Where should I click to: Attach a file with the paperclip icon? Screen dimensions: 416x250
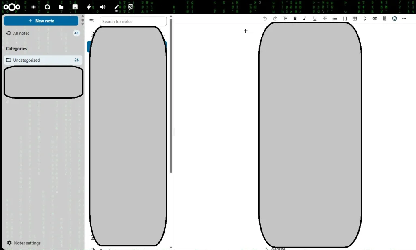tap(385, 19)
